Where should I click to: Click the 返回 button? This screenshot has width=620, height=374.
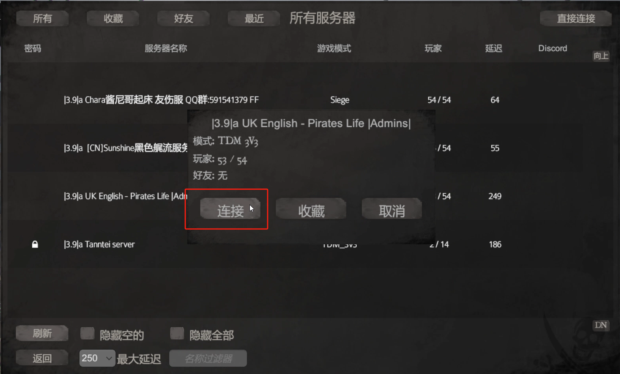42,358
